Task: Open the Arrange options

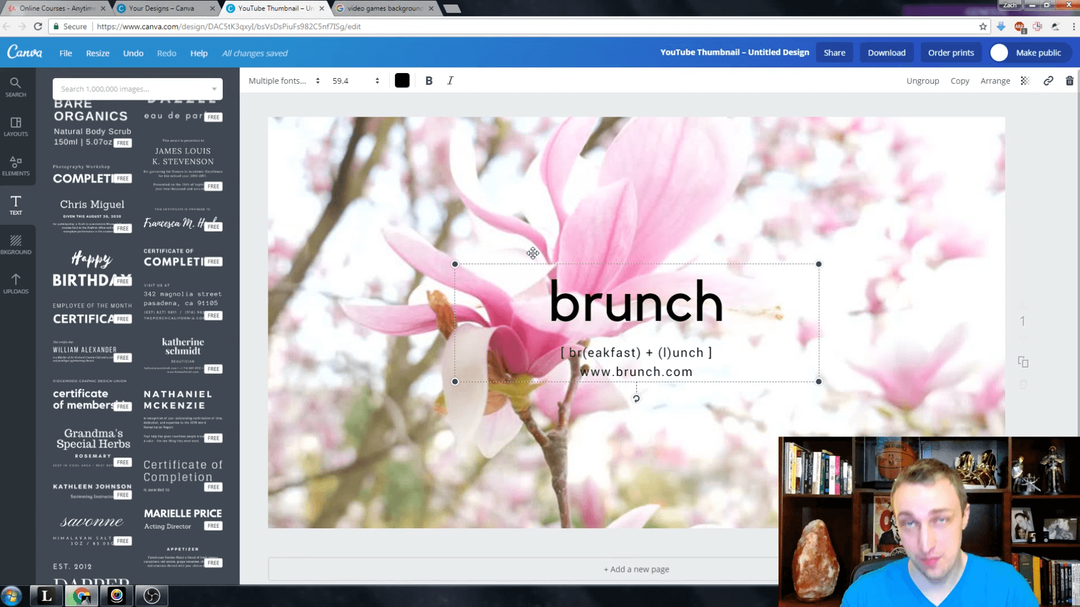Action: (x=995, y=80)
